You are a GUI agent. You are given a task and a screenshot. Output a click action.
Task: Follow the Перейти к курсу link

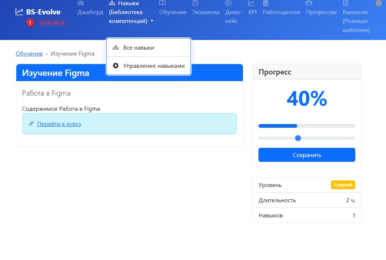click(59, 124)
